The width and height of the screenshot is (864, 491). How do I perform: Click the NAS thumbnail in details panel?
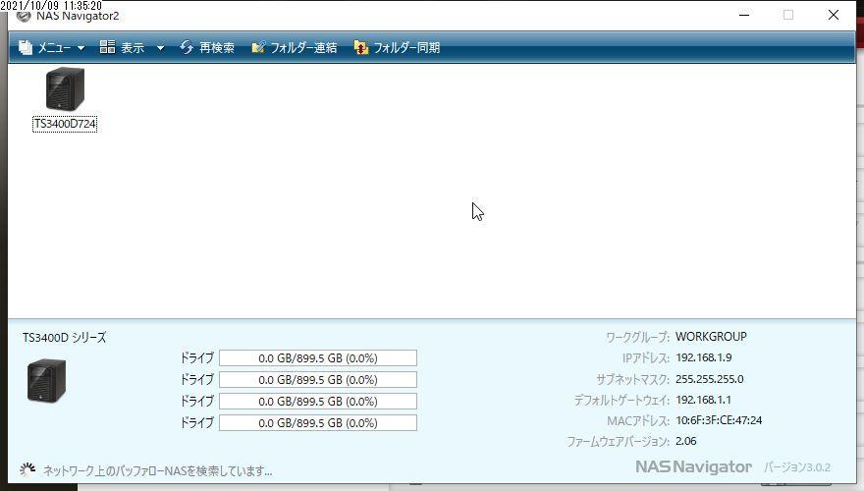(46, 380)
